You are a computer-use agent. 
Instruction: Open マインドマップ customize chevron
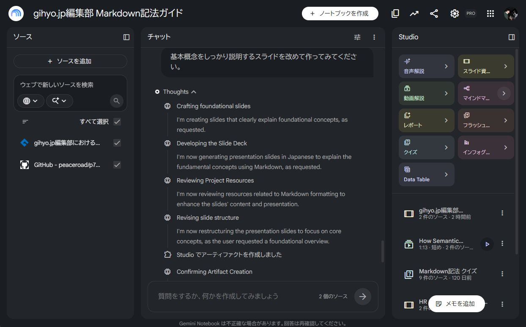pyautogui.click(x=504, y=93)
